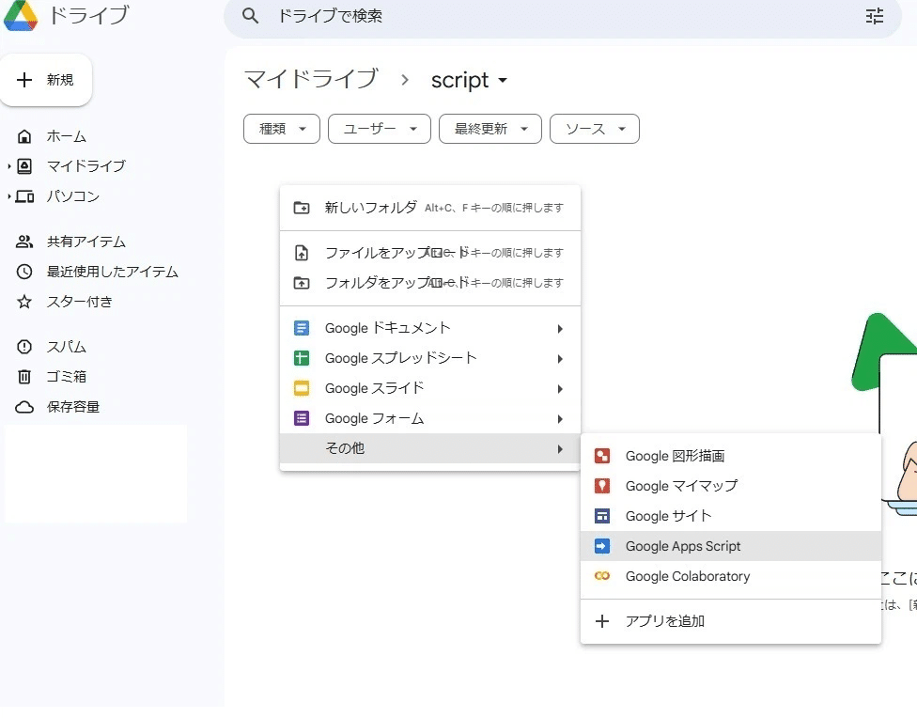
Task: Open the 最終更新 filter dropdown
Action: [490, 129]
